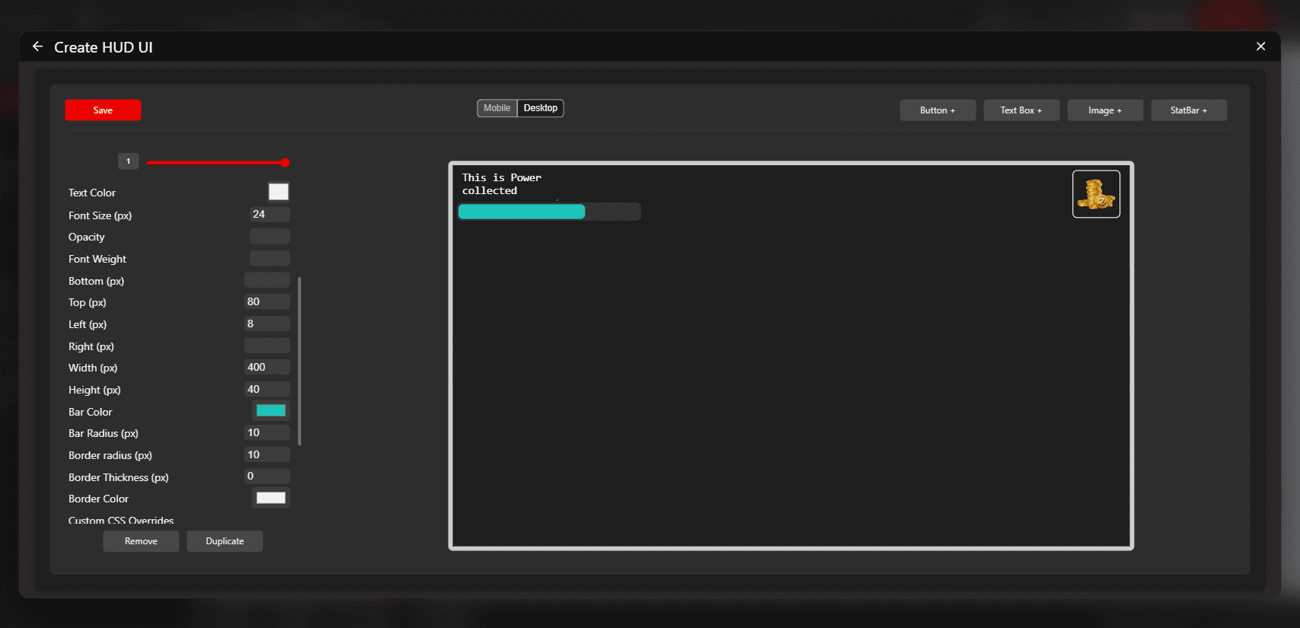The width and height of the screenshot is (1300, 628).
Task: Click the red Save button
Action: (x=103, y=110)
